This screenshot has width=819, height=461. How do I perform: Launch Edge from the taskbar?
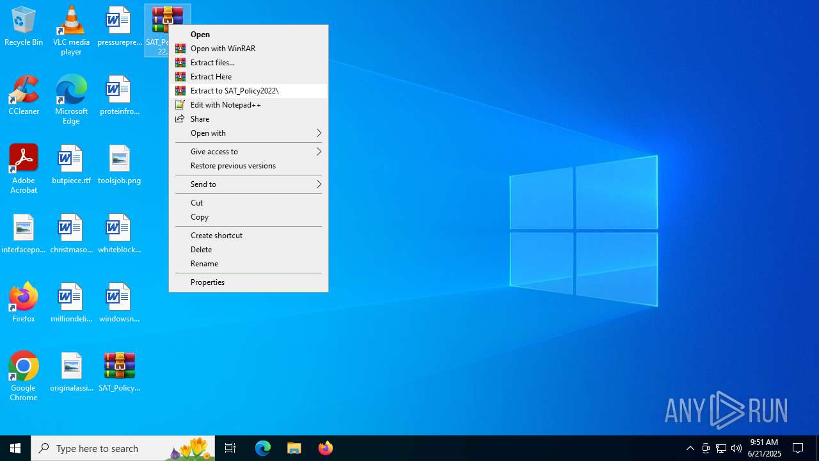point(263,448)
